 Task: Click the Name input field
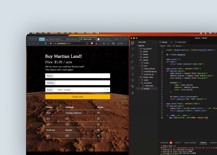pyautogui.click(x=81, y=76)
